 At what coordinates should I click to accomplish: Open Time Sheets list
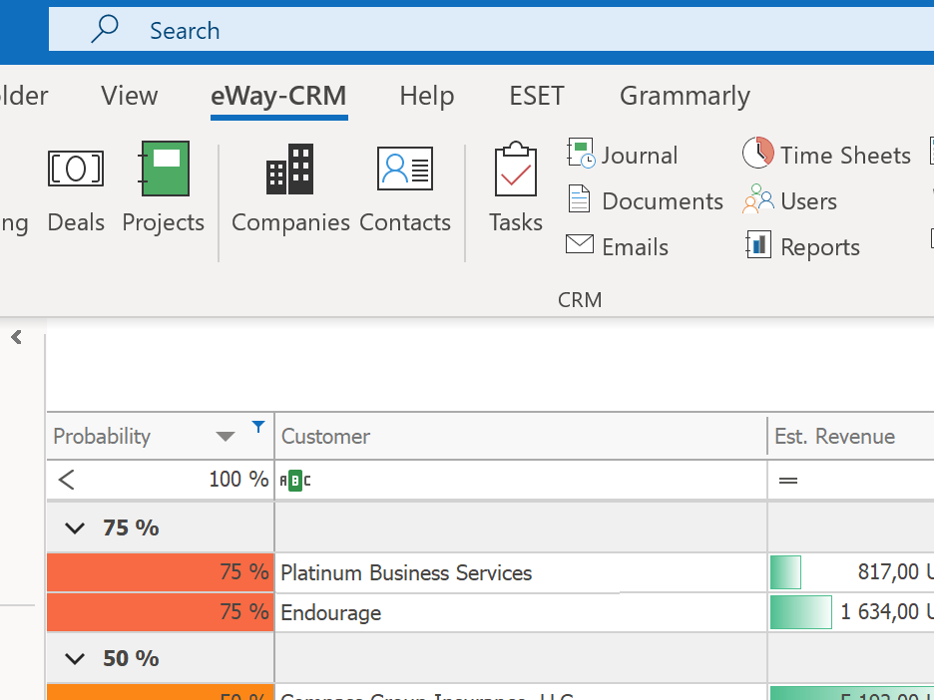pos(845,156)
